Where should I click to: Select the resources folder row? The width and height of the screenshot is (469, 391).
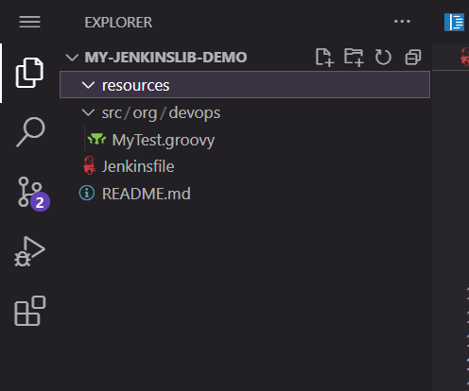coord(245,85)
